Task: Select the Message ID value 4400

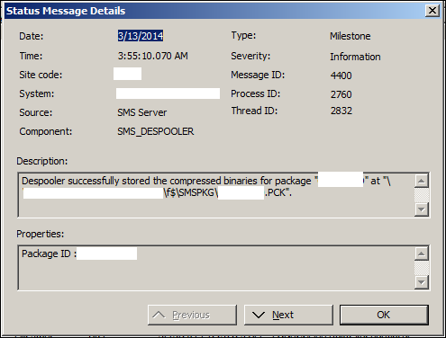Action: 341,76
